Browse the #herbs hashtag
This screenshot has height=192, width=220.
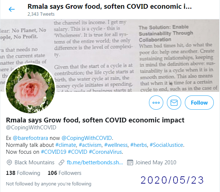coord(139,145)
